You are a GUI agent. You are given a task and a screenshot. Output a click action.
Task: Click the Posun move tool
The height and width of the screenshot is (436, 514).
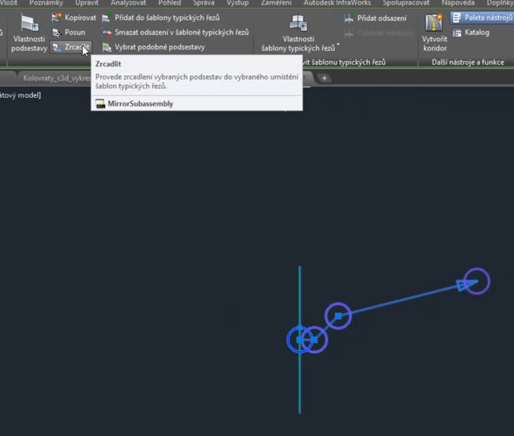[69, 32]
